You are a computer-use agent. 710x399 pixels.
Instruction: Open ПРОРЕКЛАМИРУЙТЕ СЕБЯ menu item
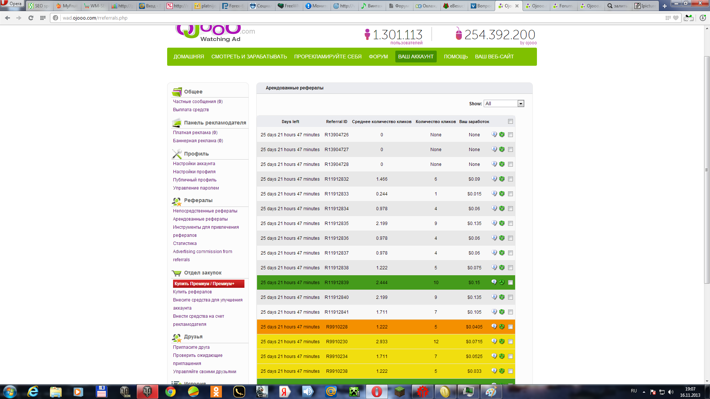(328, 57)
